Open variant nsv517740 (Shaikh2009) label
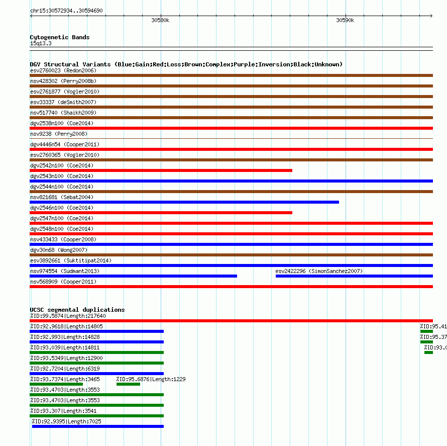 tap(63, 113)
